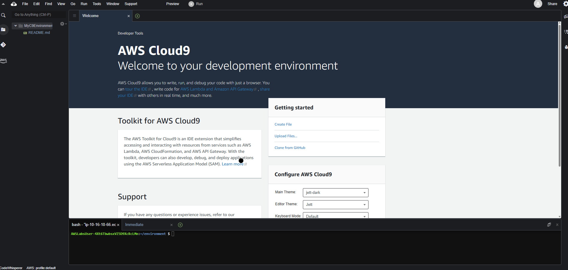Viewport: 568px width, 270px height.
Task: Open the Source Control git icon
Action: click(3, 45)
